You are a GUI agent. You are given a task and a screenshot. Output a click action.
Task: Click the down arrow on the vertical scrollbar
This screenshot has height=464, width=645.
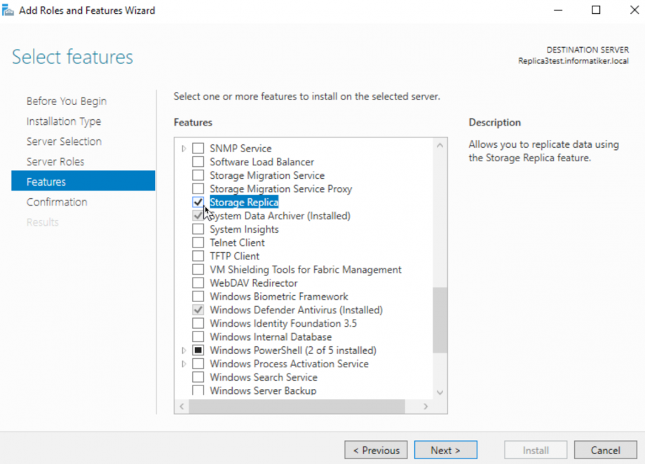tap(440, 392)
